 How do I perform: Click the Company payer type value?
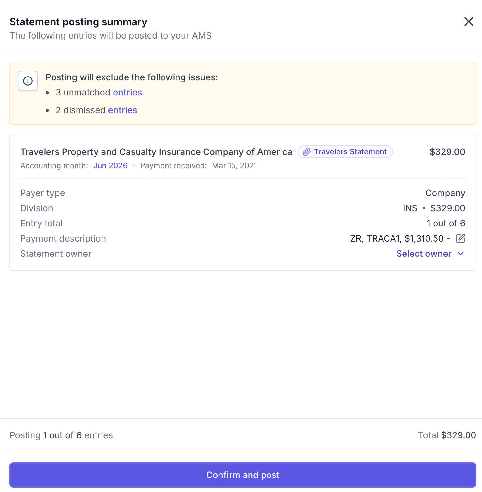(445, 193)
